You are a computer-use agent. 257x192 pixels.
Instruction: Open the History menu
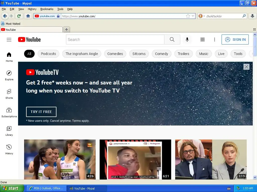click(32, 9)
